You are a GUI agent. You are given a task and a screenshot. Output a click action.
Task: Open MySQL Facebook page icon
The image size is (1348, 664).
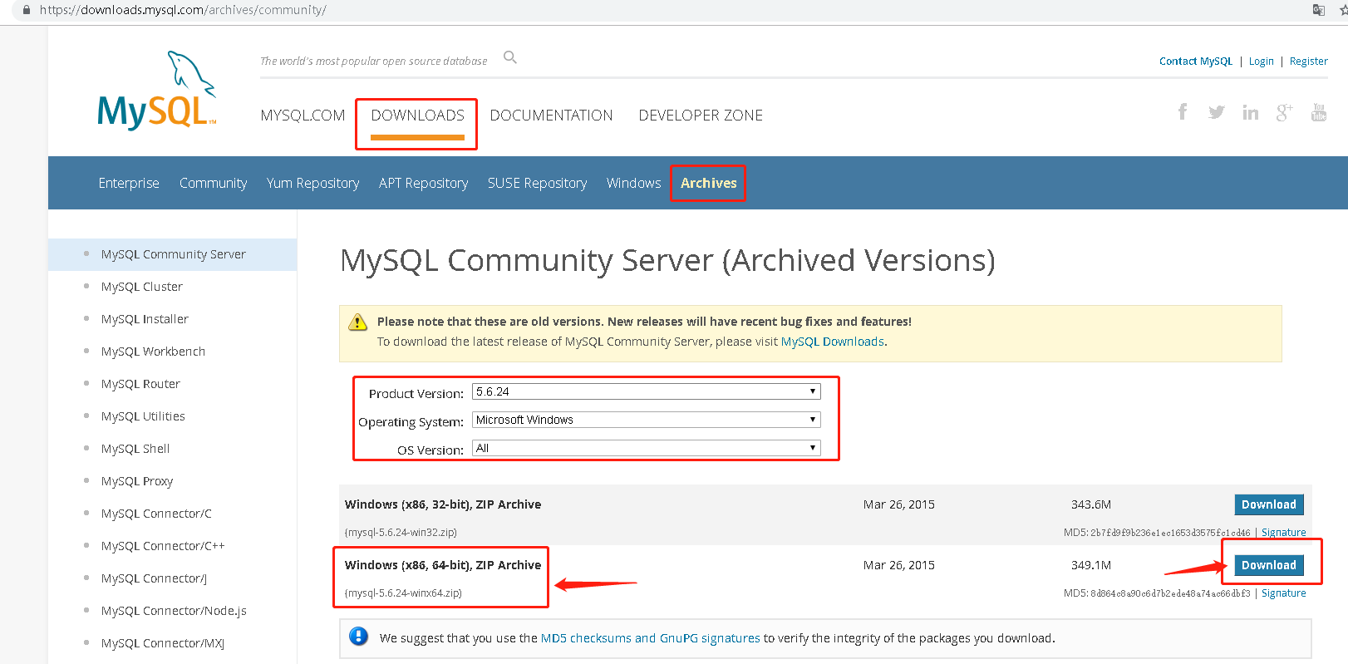pos(1183,112)
